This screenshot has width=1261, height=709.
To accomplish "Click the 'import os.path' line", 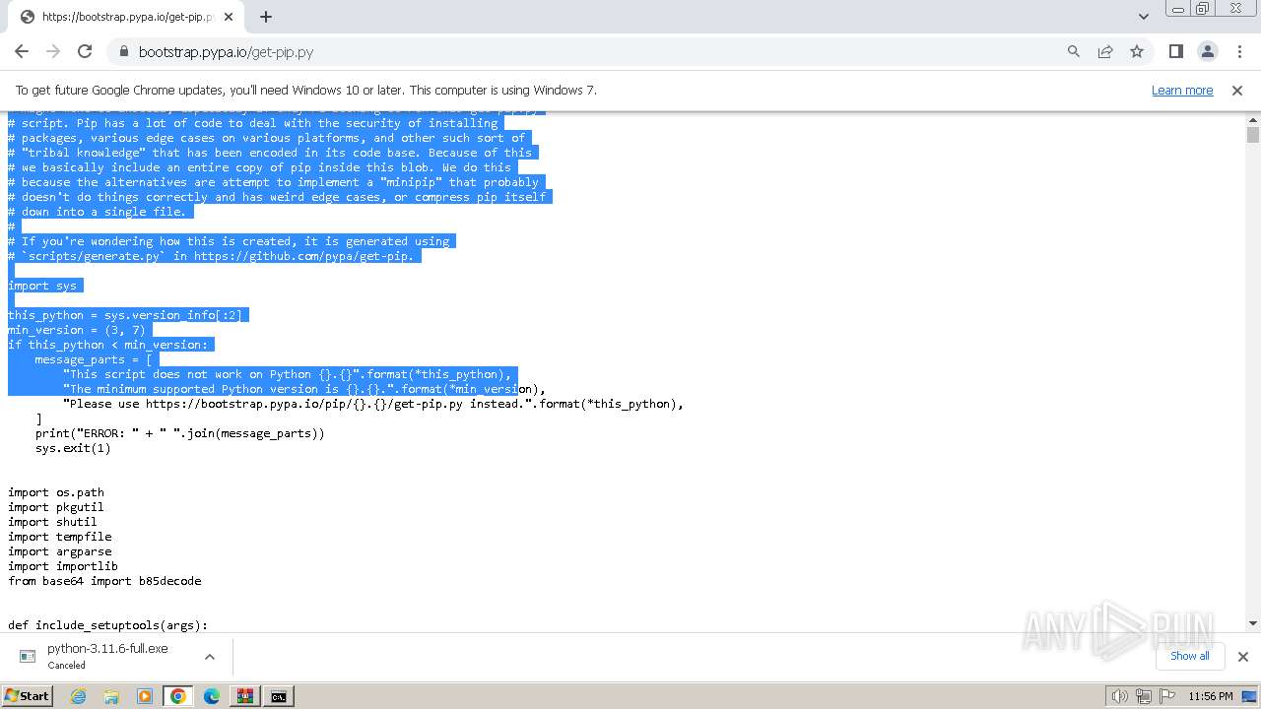I will point(56,492).
